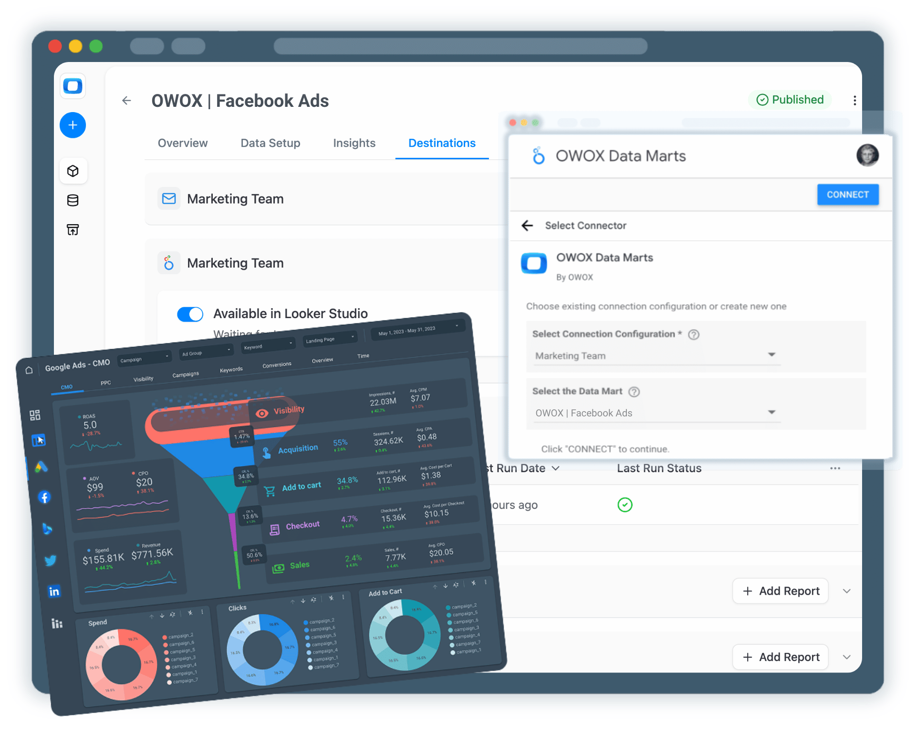Click the Bing icon in dashboard sidebar
The width and height of the screenshot is (916, 745).
47,528
